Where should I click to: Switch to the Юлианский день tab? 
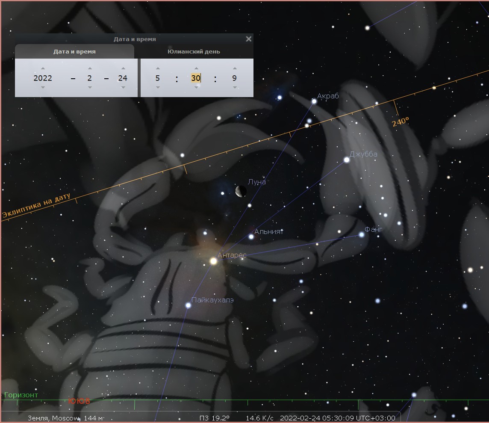194,52
